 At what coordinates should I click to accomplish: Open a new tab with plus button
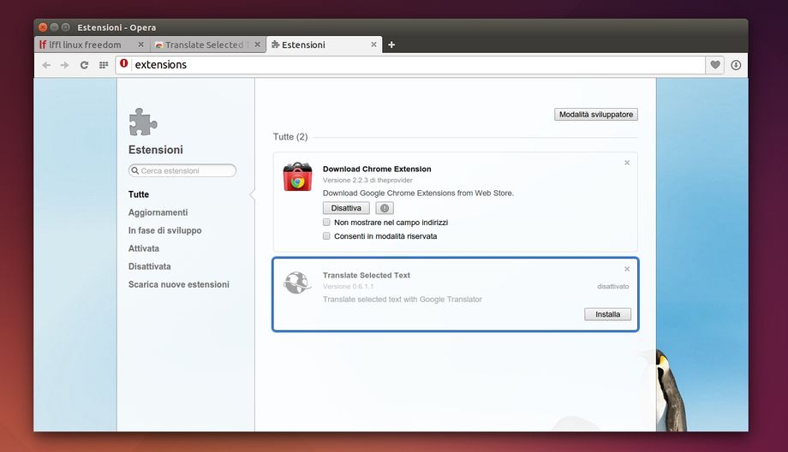[x=391, y=45]
